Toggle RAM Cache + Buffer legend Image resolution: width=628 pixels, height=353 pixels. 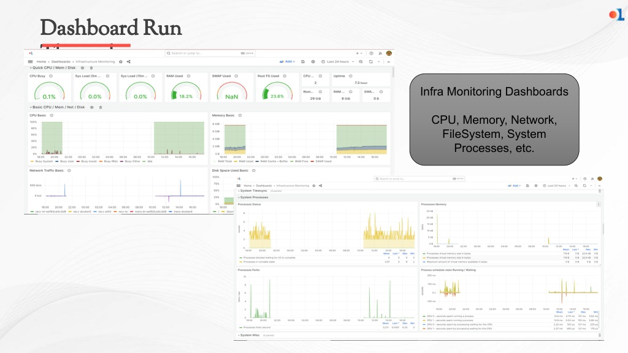[272, 161]
